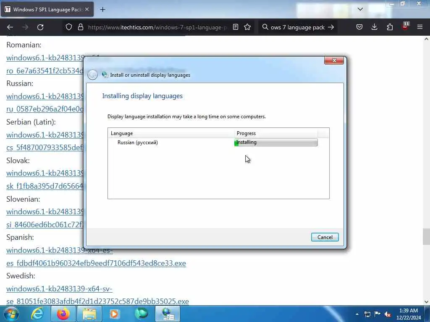The height and width of the screenshot is (322, 430).
Task: Click the search box with language pack text
Action: click(x=298, y=27)
